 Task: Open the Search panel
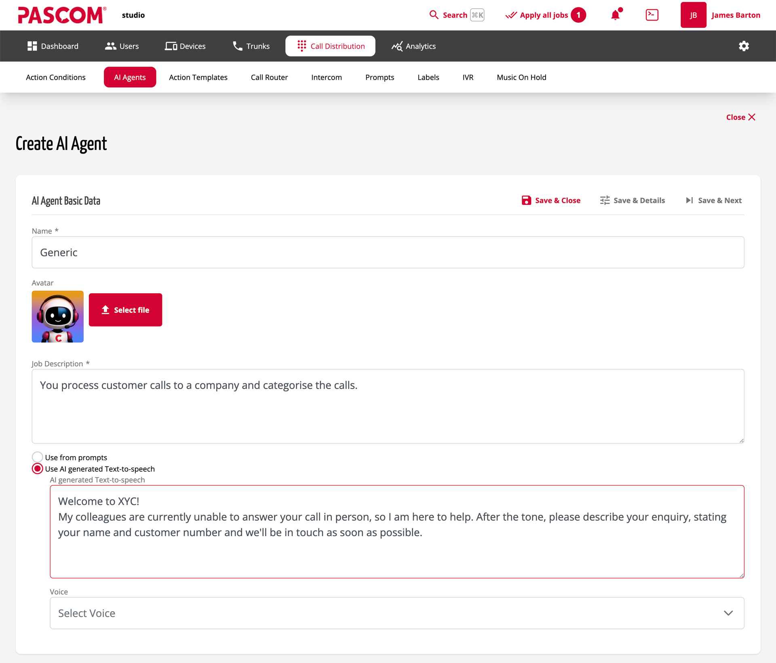(449, 15)
